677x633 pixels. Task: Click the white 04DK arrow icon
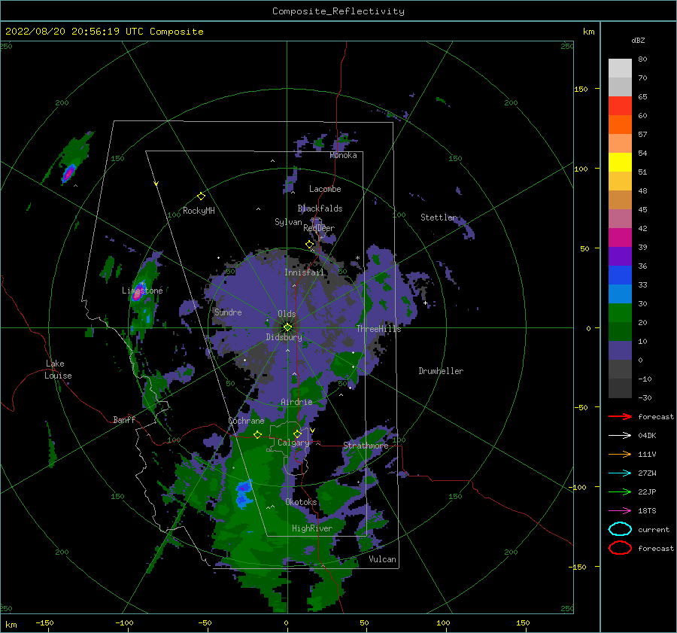pos(620,435)
